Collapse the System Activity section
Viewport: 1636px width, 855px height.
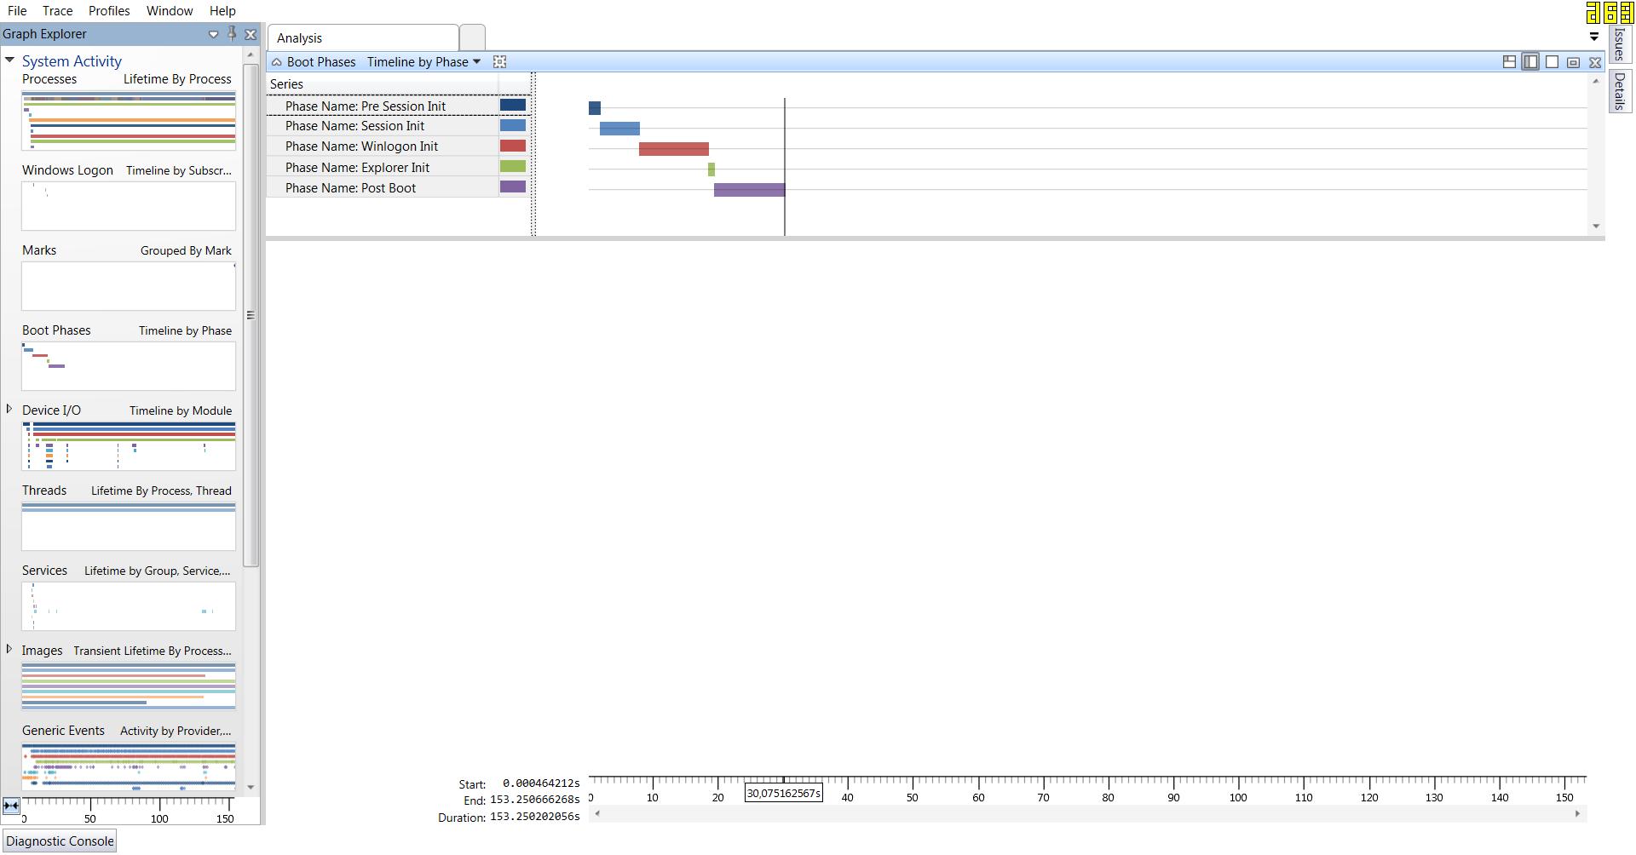[x=9, y=60]
